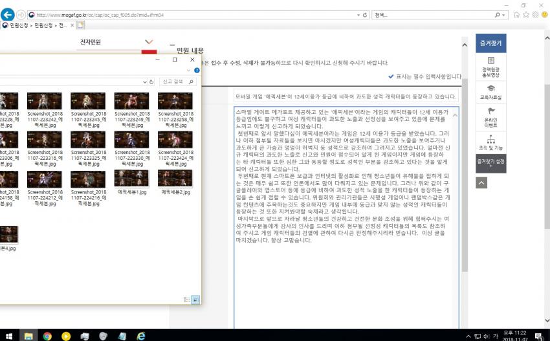Open the explorer help icon

coord(197,70)
